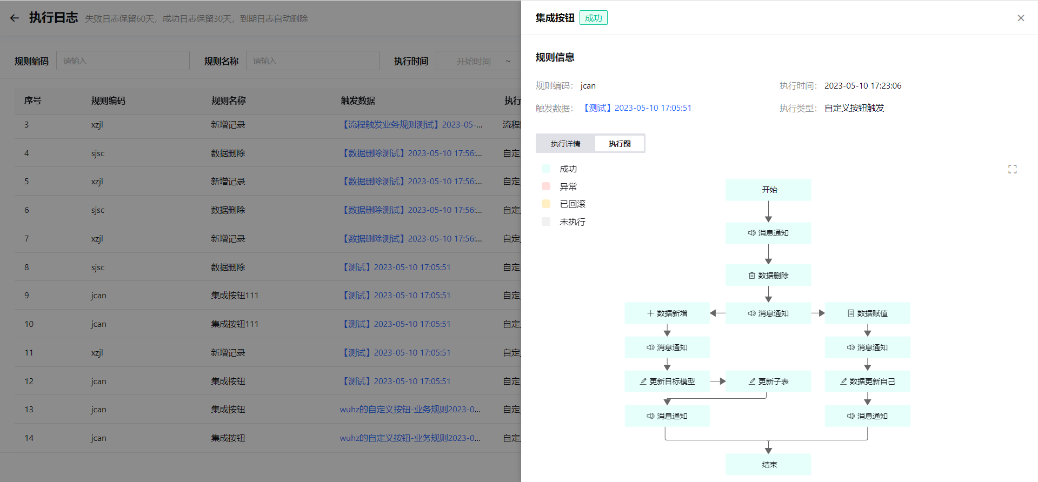Switch to the 执行详情 tab
Screen dimensions: 1038x482
tap(565, 144)
